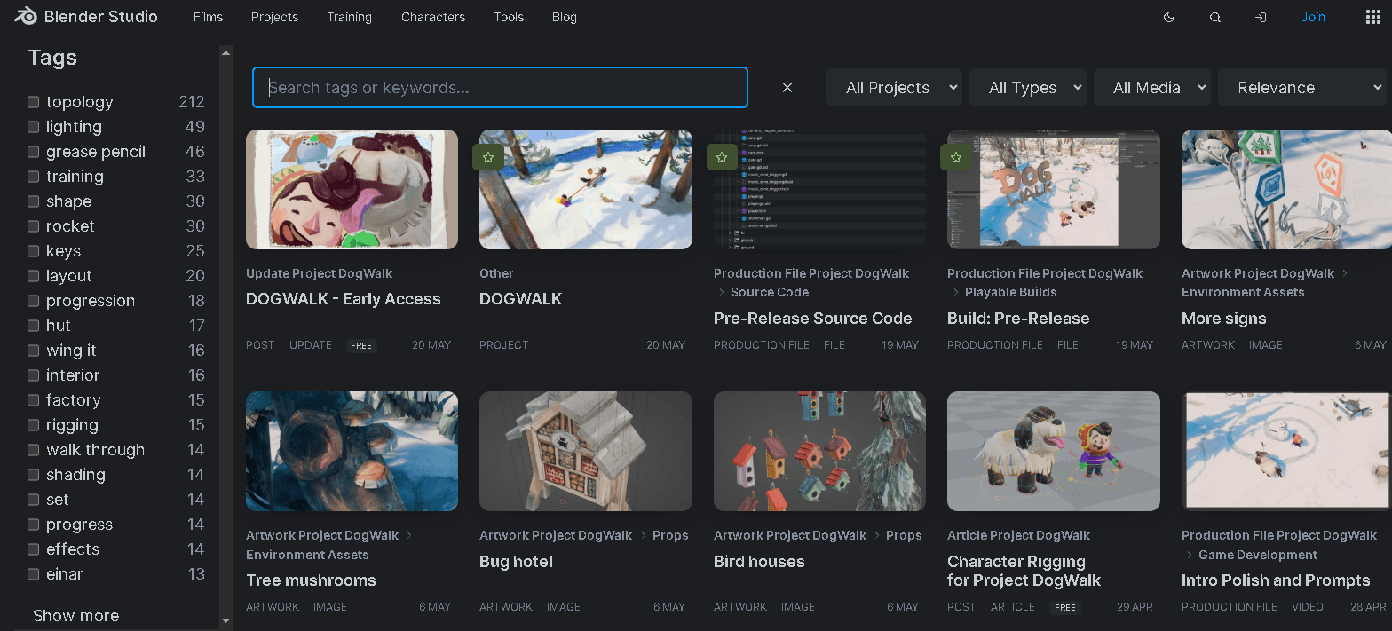Click the Tags sidebar heading
The image size is (1392, 631).
click(x=52, y=58)
